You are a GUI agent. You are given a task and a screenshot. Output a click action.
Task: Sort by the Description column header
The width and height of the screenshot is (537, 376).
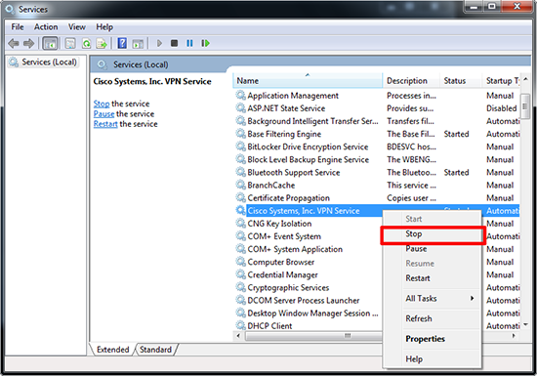[x=411, y=81]
